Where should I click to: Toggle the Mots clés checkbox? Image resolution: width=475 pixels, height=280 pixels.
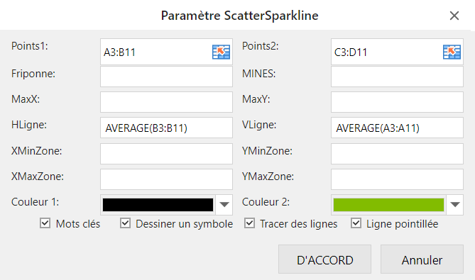(x=45, y=223)
